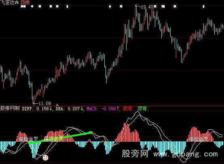Select the thick green trend line

point(60,138)
